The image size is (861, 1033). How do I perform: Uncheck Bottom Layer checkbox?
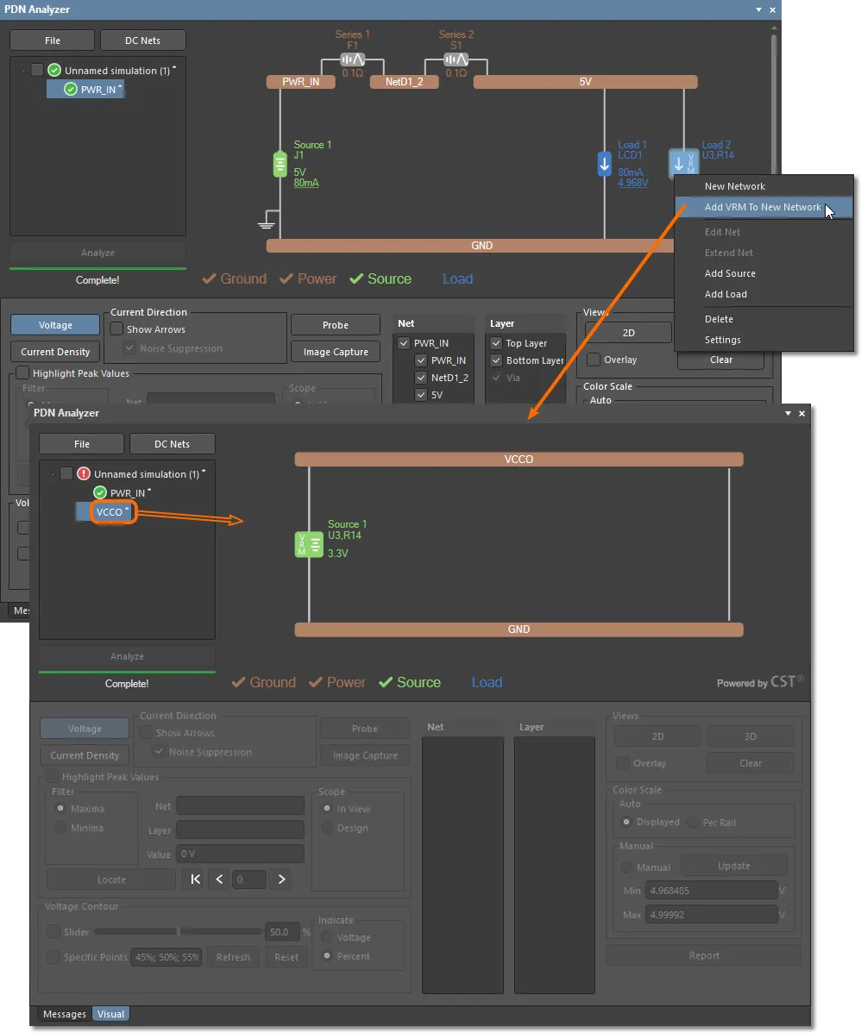tap(496, 360)
